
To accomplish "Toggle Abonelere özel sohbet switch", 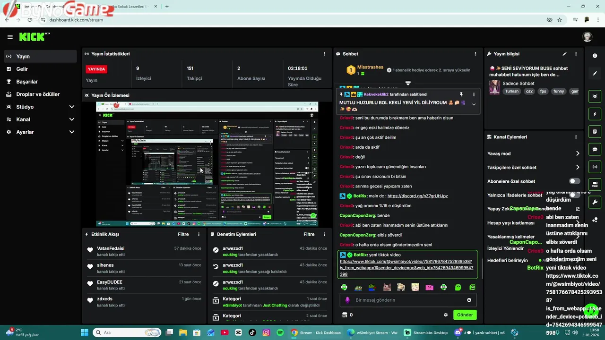I will pyautogui.click(x=574, y=181).
